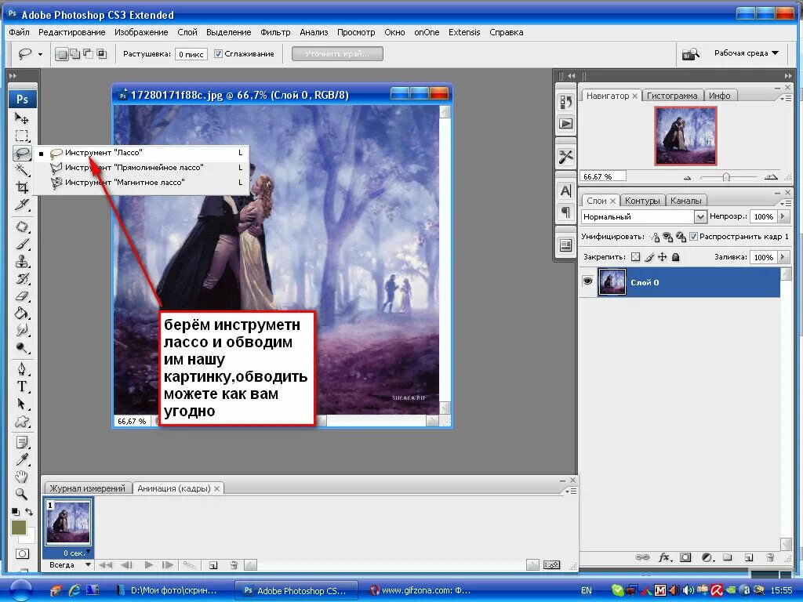Adjust the Navigator zoom slider
This screenshot has width=803, height=602.
725,177
